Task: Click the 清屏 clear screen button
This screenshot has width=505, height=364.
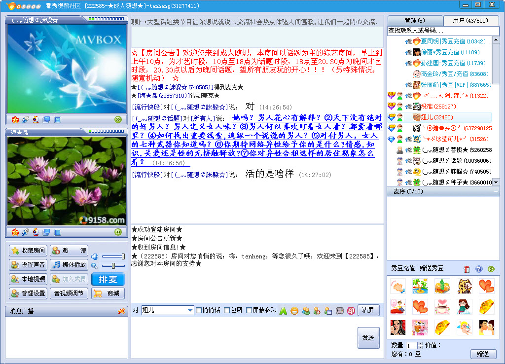Action: pos(368,310)
